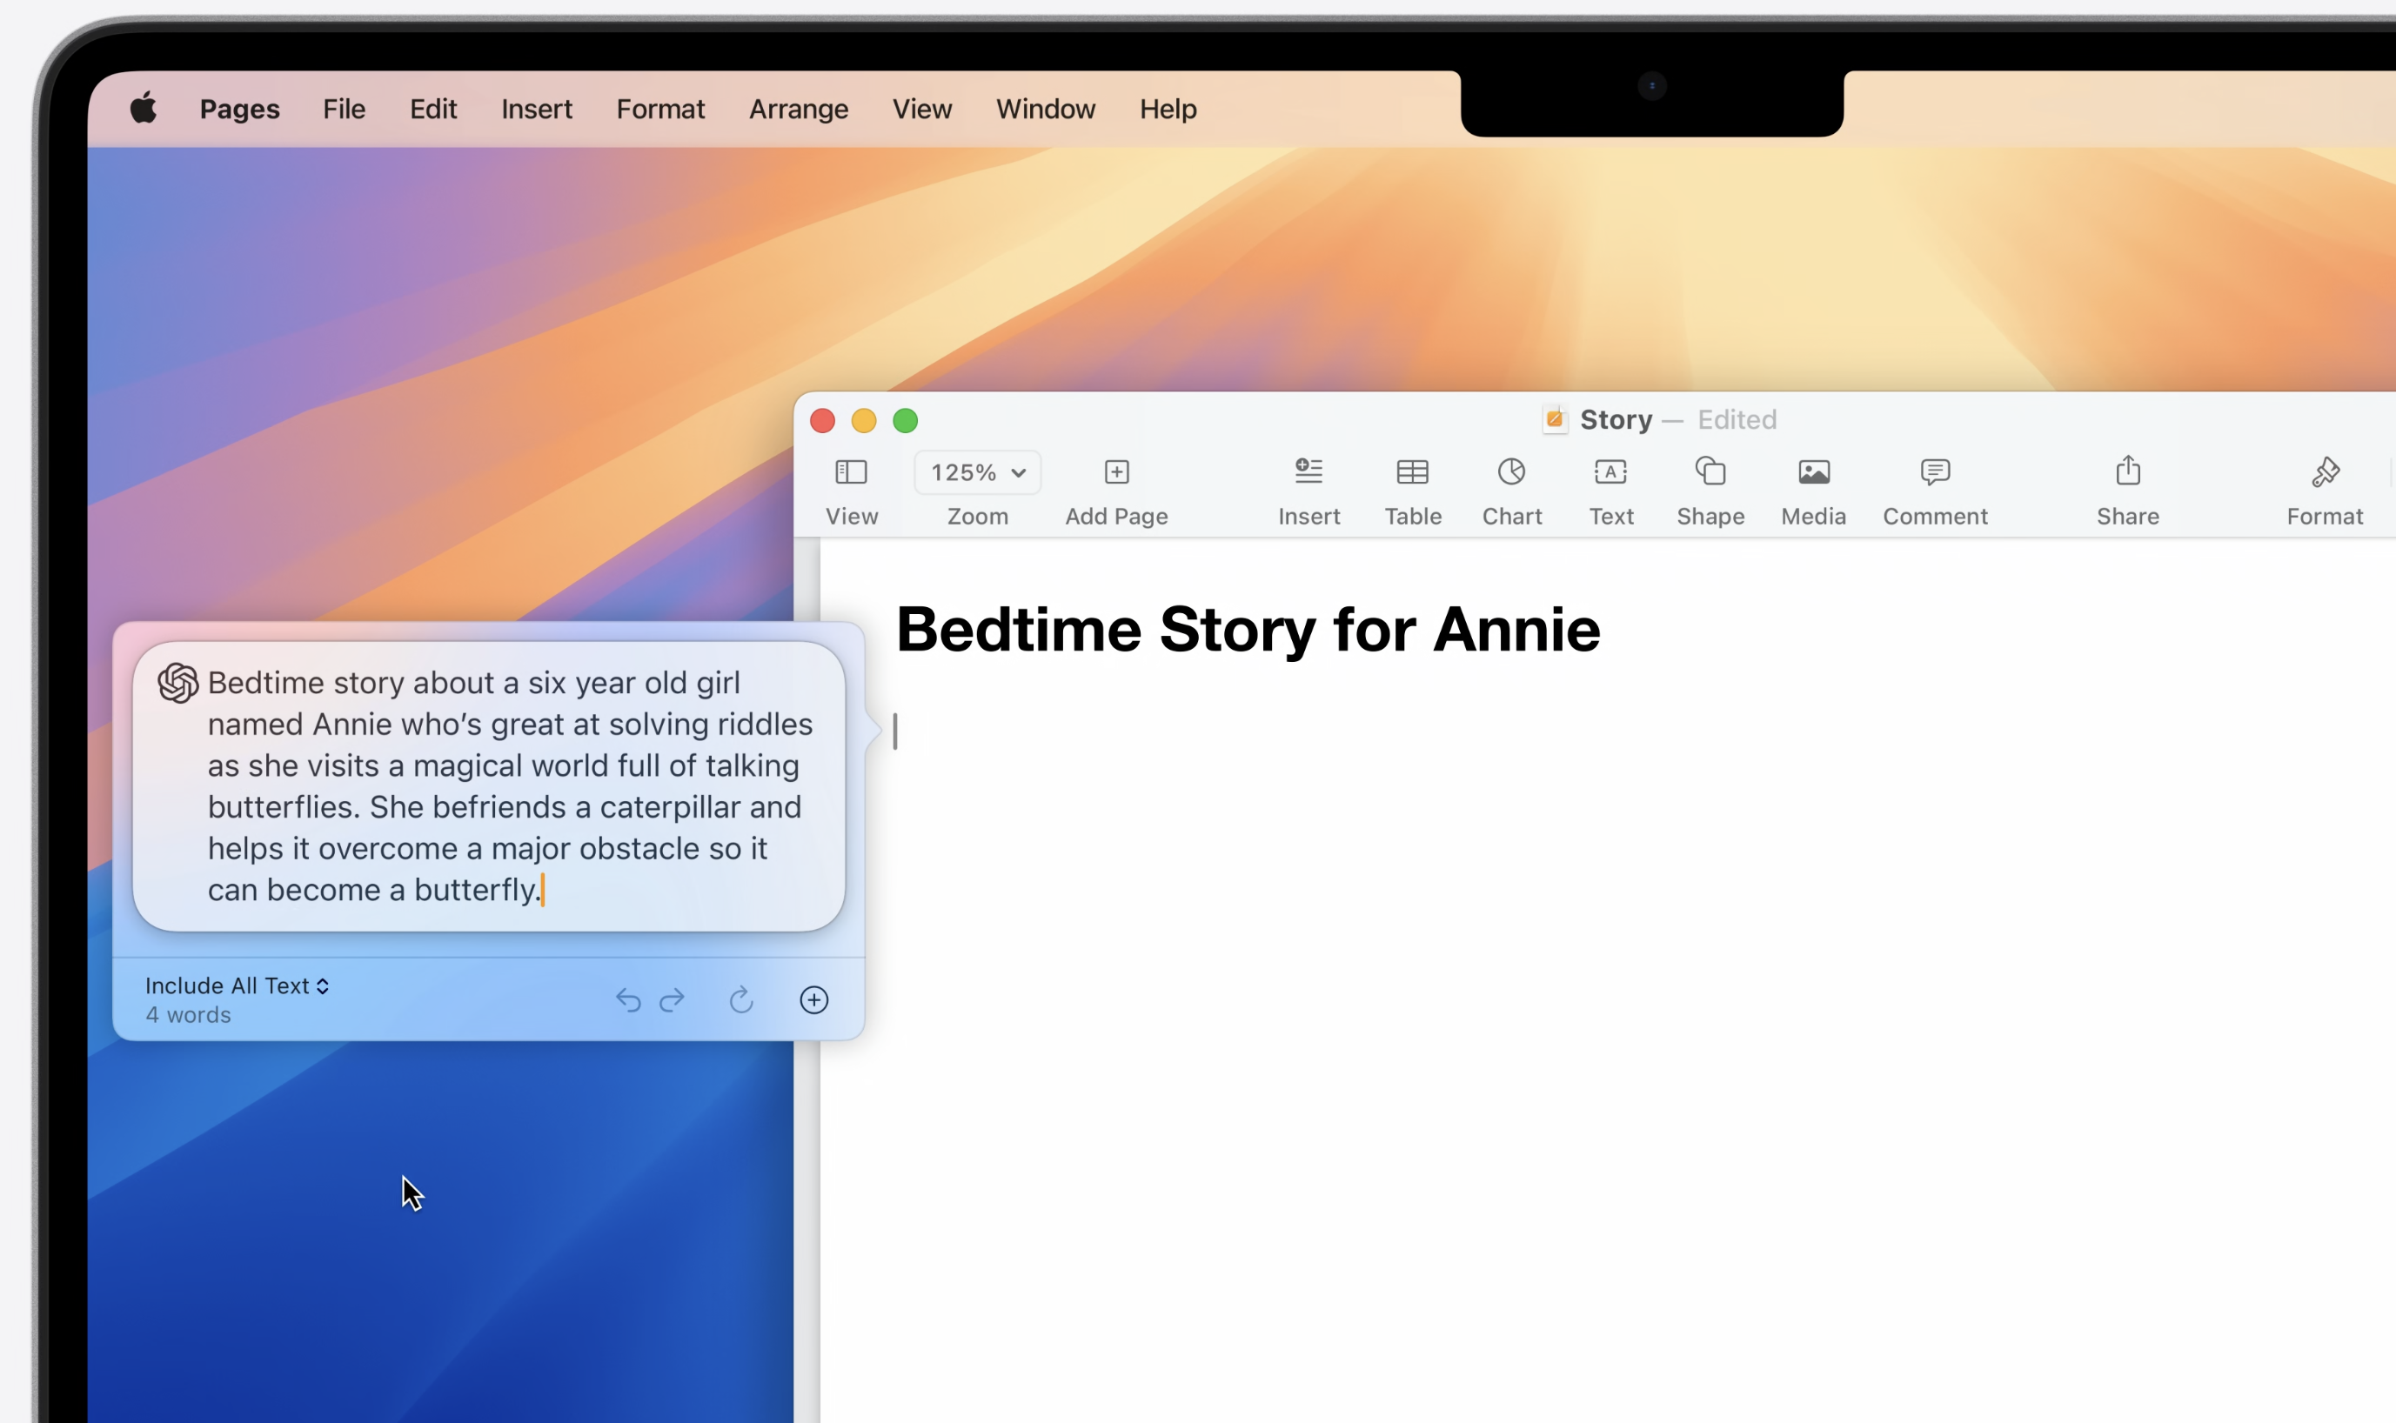Click the Media toolbar icon
Viewport: 2396px width, 1423px height.
tap(1813, 471)
